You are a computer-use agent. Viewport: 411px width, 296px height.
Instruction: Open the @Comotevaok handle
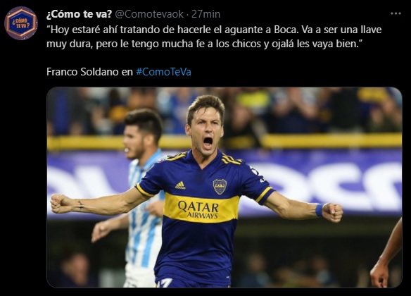(x=149, y=14)
